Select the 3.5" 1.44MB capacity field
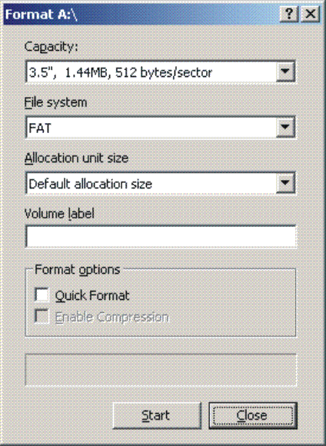Viewport: 326px width, 446px height. pos(161,72)
